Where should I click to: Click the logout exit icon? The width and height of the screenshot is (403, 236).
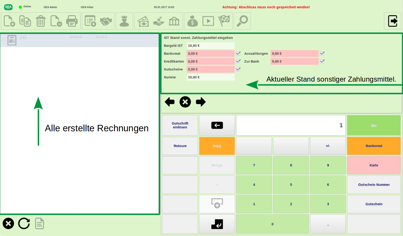coord(392,21)
